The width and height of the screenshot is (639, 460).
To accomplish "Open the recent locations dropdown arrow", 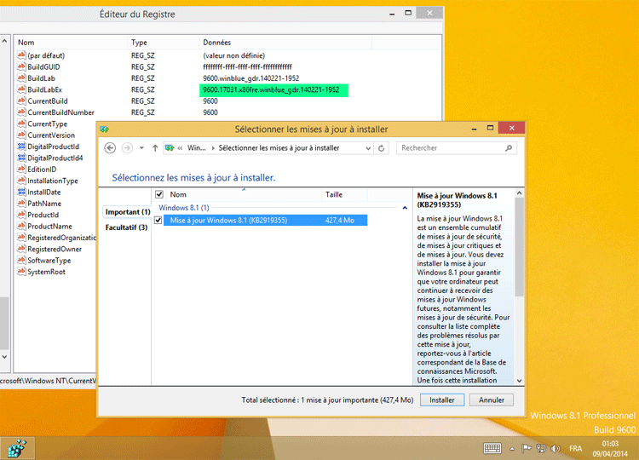I will (x=141, y=147).
